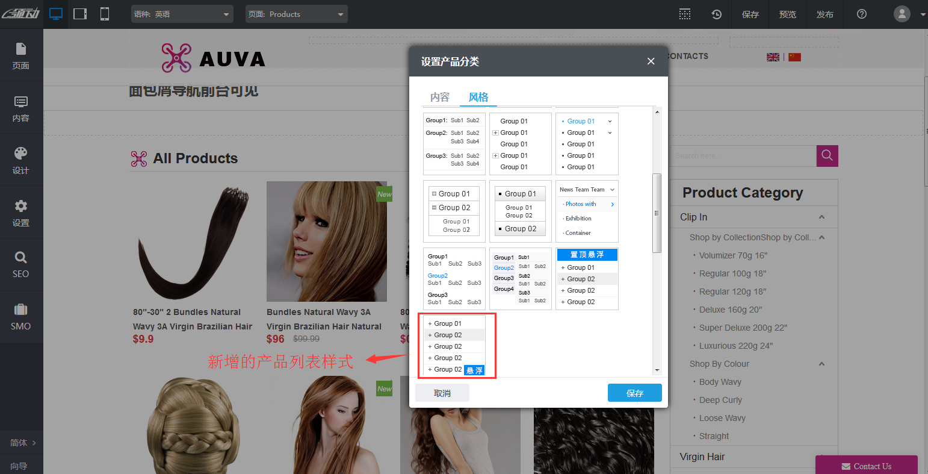The height and width of the screenshot is (474, 928).
Task: Toggle the grid display icon
Action: pos(685,14)
